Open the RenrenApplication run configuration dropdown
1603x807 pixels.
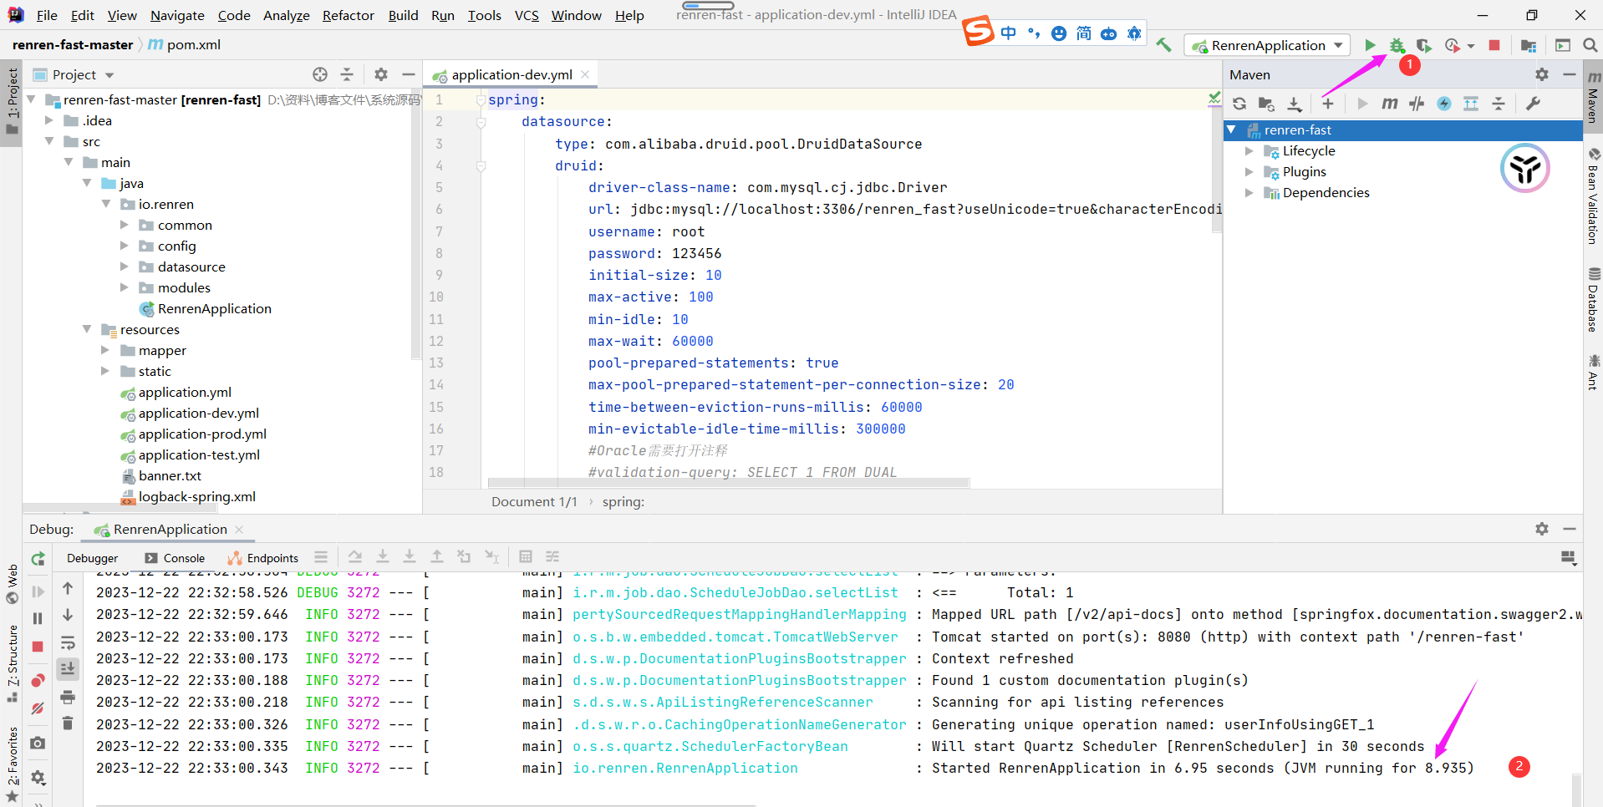click(x=1267, y=45)
